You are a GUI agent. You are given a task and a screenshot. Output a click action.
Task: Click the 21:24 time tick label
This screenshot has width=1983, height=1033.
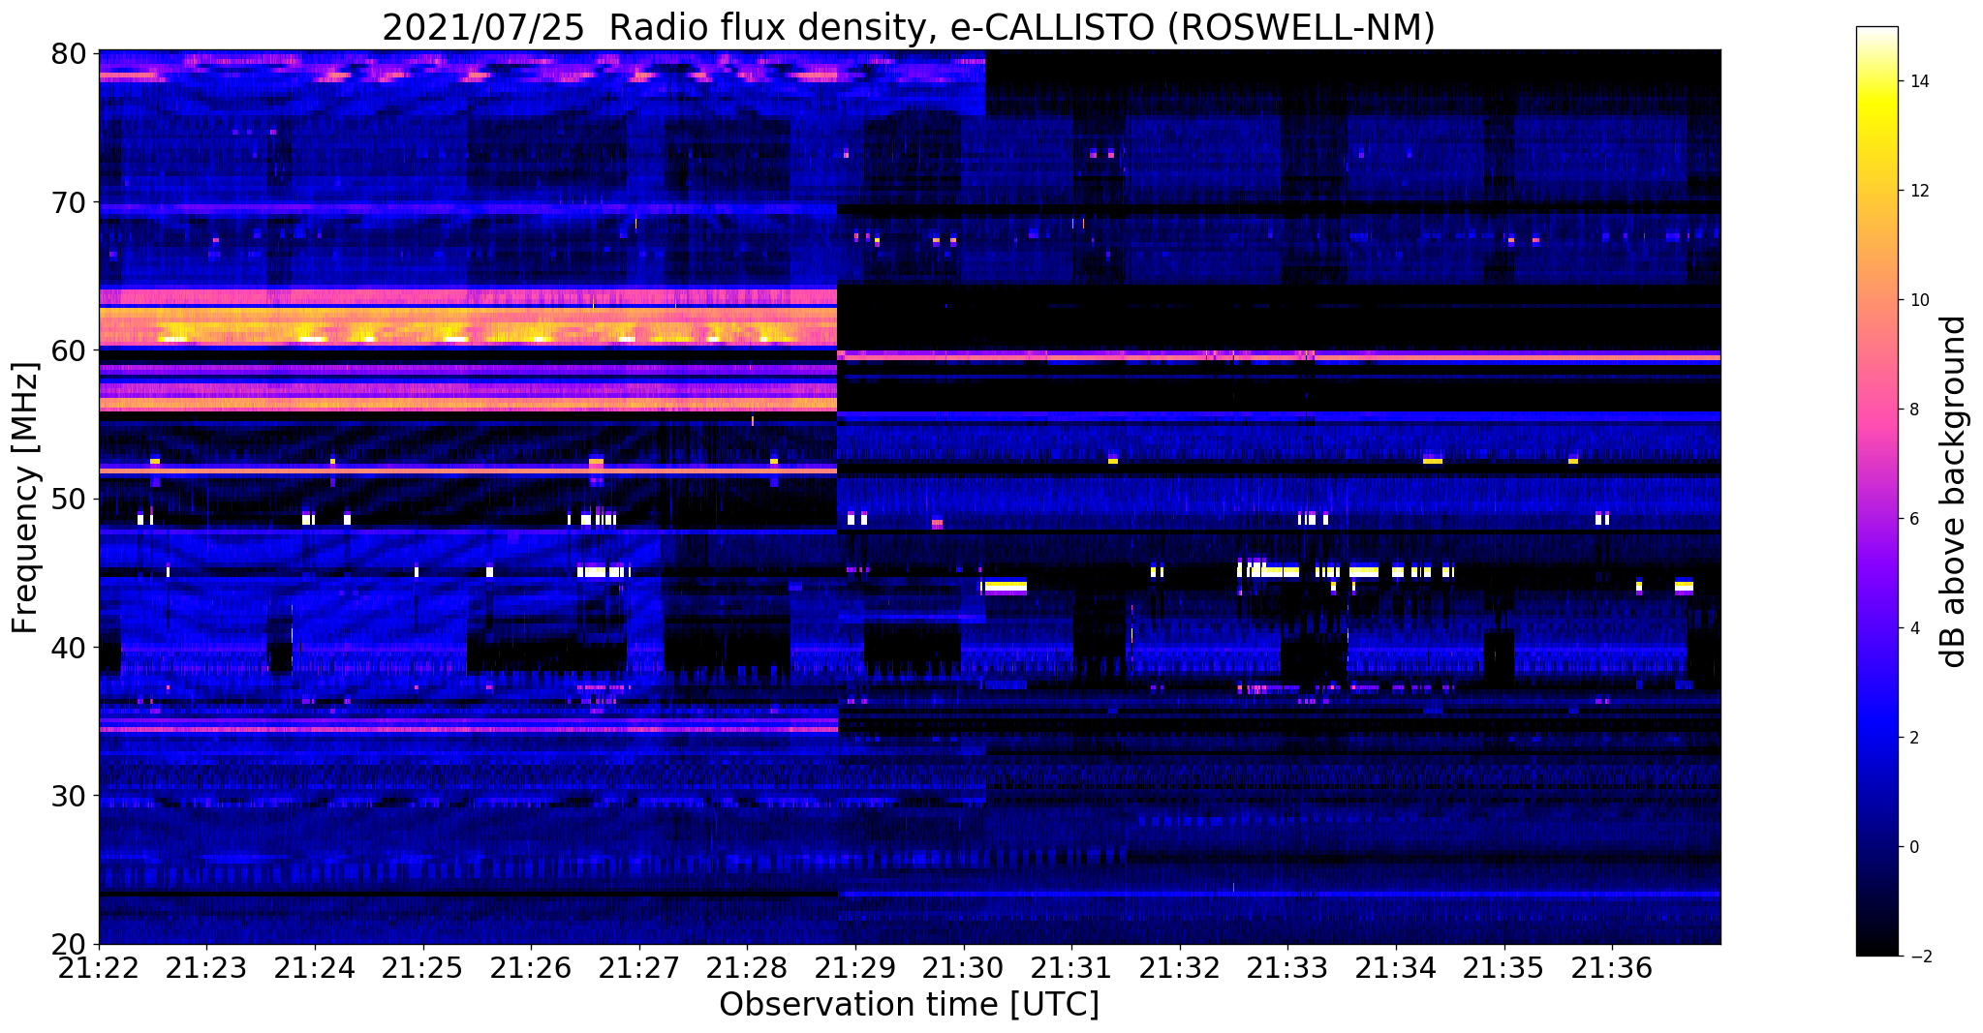(x=314, y=968)
